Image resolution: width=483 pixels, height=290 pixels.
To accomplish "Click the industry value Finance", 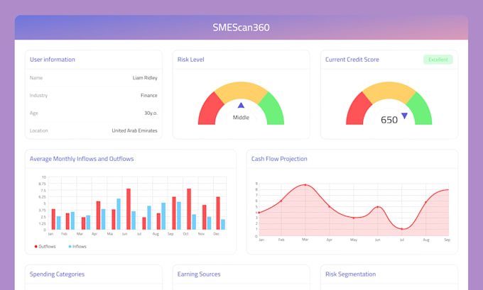I will (x=149, y=95).
